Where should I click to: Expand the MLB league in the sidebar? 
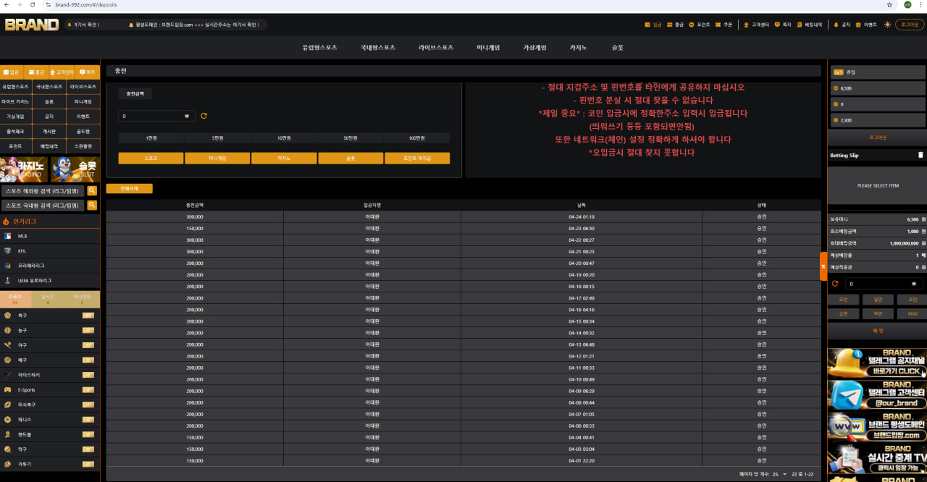(49, 236)
